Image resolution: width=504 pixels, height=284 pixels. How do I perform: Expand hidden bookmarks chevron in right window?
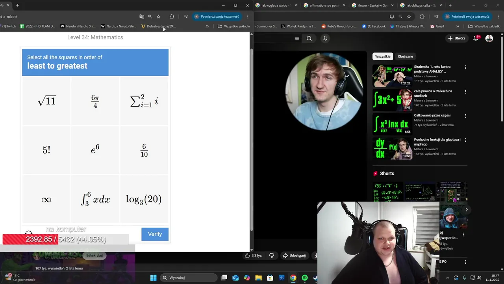(x=458, y=26)
